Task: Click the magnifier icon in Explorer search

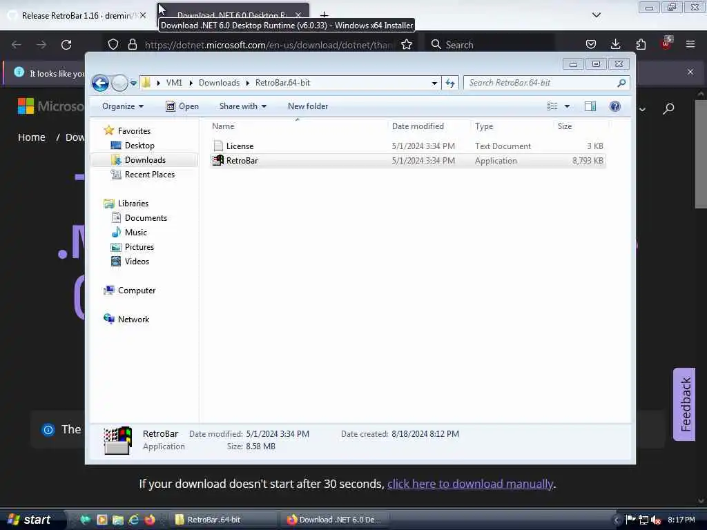Action: point(621,83)
